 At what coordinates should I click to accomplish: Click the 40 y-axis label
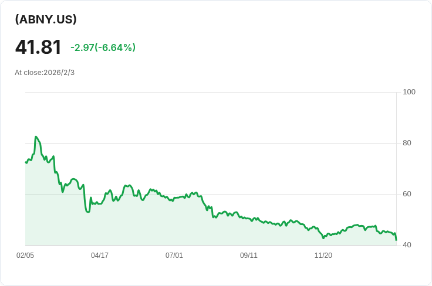point(407,245)
